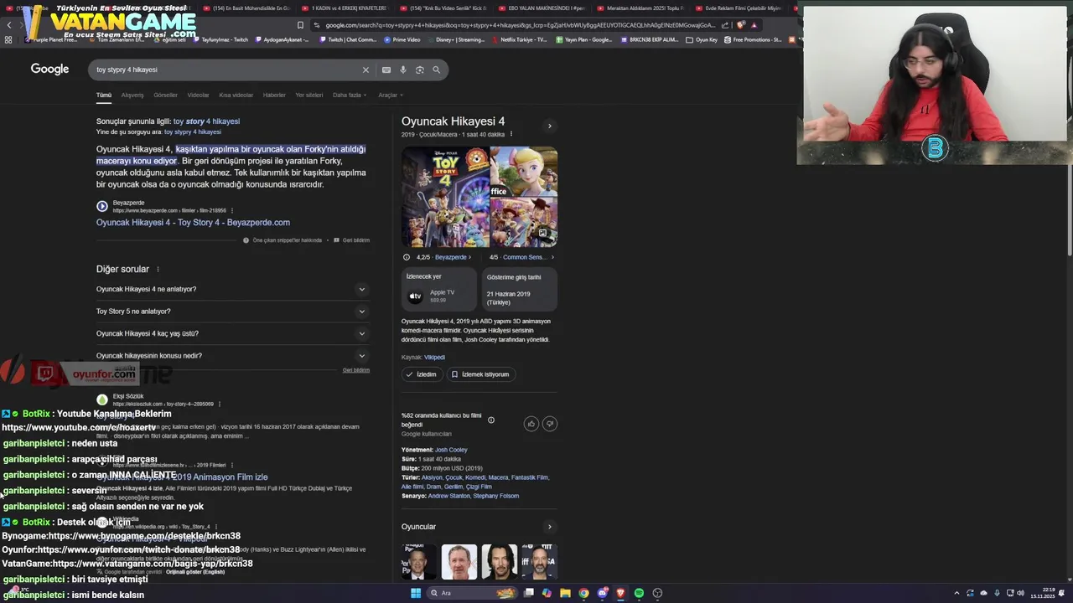Open the Prime Video bookmark
Image resolution: width=1073 pixels, height=603 pixels.
pos(402,39)
